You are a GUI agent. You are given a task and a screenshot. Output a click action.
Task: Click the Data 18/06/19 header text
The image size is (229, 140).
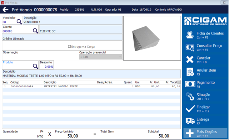141,10
